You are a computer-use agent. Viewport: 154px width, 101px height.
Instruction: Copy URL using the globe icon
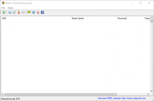tap(14, 12)
